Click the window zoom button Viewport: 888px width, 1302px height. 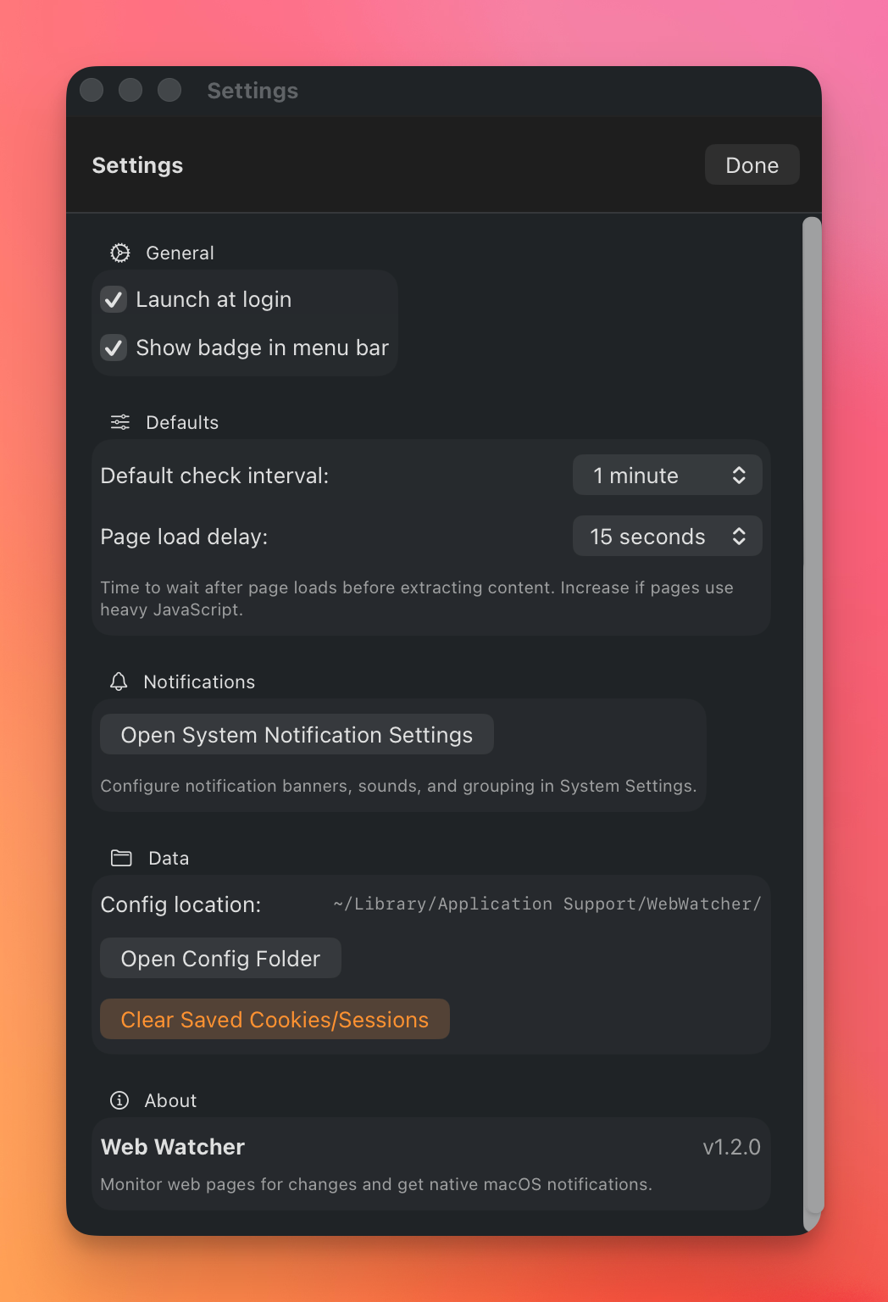[169, 90]
